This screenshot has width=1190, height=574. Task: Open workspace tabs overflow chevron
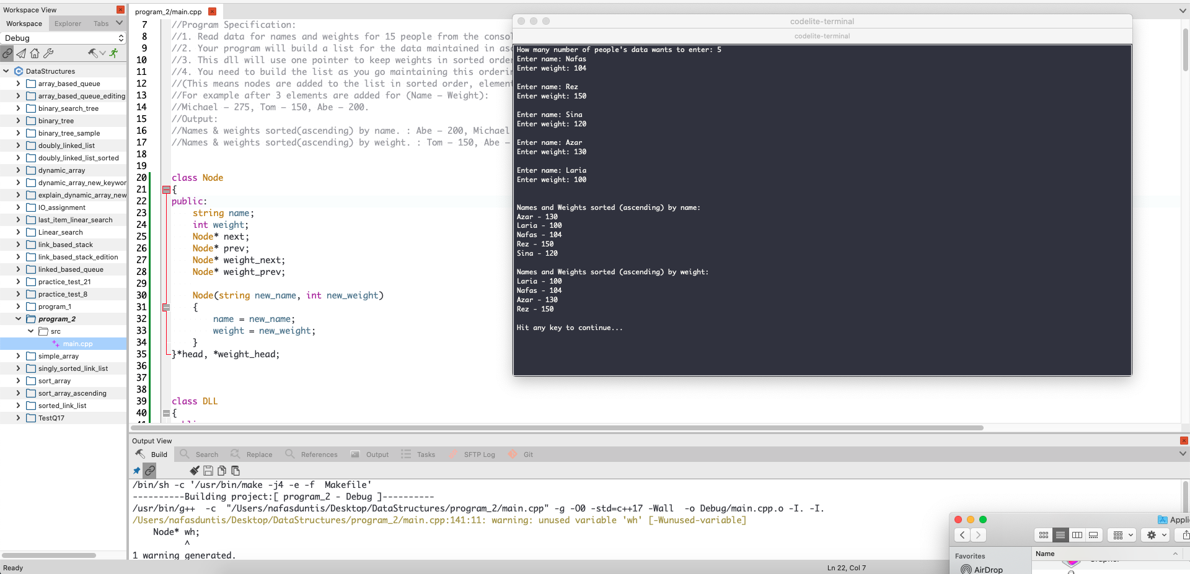point(120,23)
